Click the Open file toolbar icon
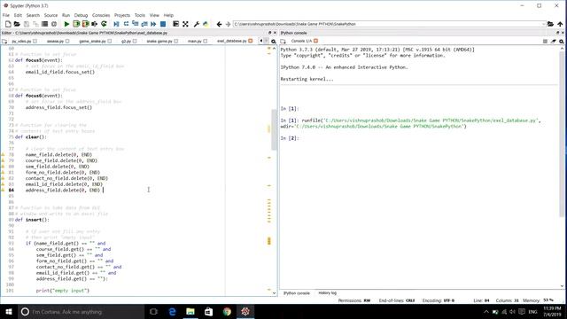 coord(17,24)
